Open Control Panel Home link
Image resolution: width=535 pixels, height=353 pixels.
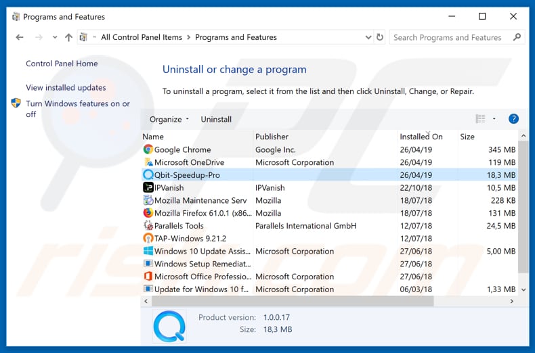point(62,64)
